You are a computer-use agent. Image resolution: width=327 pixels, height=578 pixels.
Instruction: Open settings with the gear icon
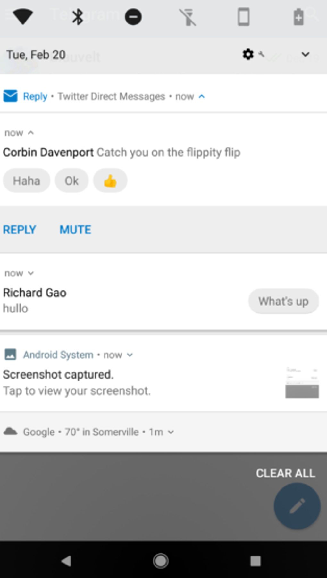pos(248,54)
